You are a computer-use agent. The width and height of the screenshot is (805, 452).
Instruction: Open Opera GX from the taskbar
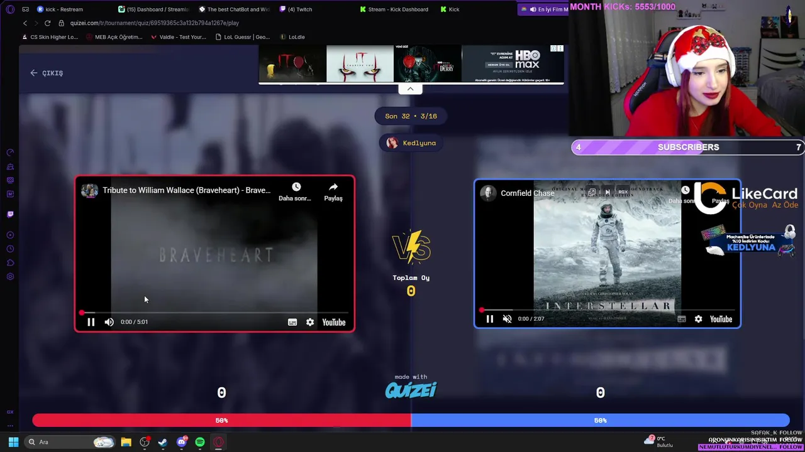tap(218, 442)
